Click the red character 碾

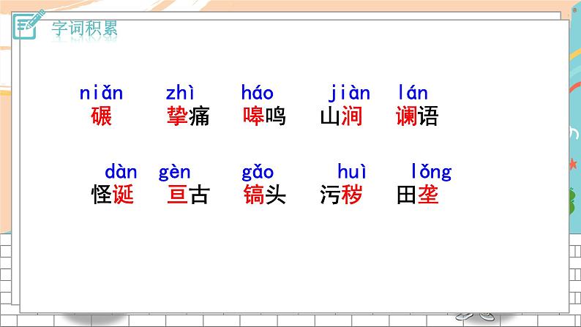tap(101, 116)
